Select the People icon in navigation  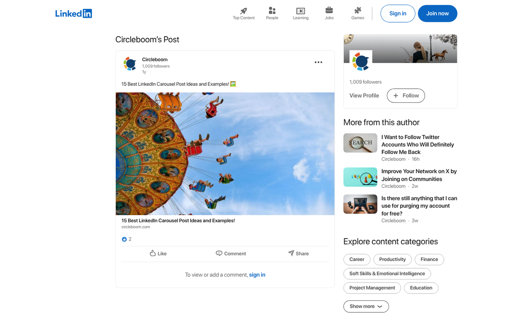tap(272, 11)
